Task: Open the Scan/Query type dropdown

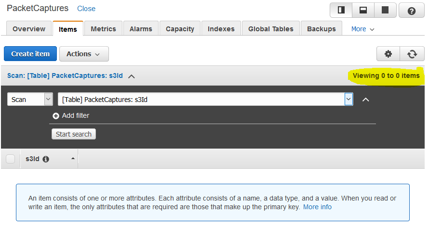Action: click(30, 100)
